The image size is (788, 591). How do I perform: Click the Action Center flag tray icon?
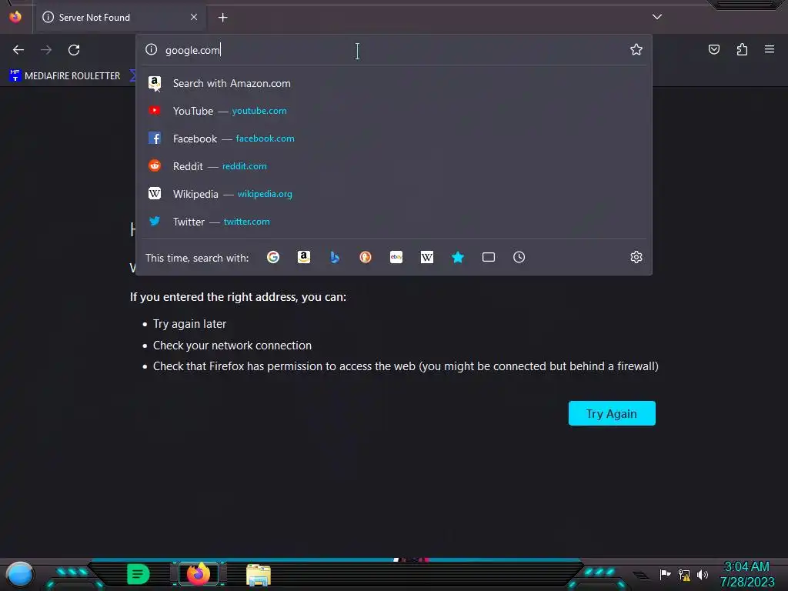point(665,574)
